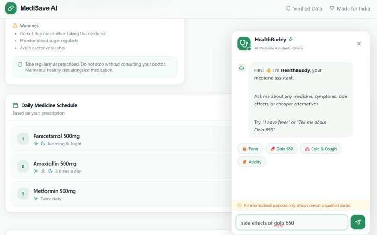
Task: Click the 'AI Medicine Assistant • Online' status text
Action: click(279, 48)
